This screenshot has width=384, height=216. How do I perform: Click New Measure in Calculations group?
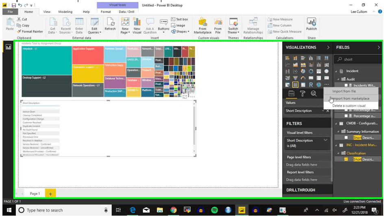point(280,19)
